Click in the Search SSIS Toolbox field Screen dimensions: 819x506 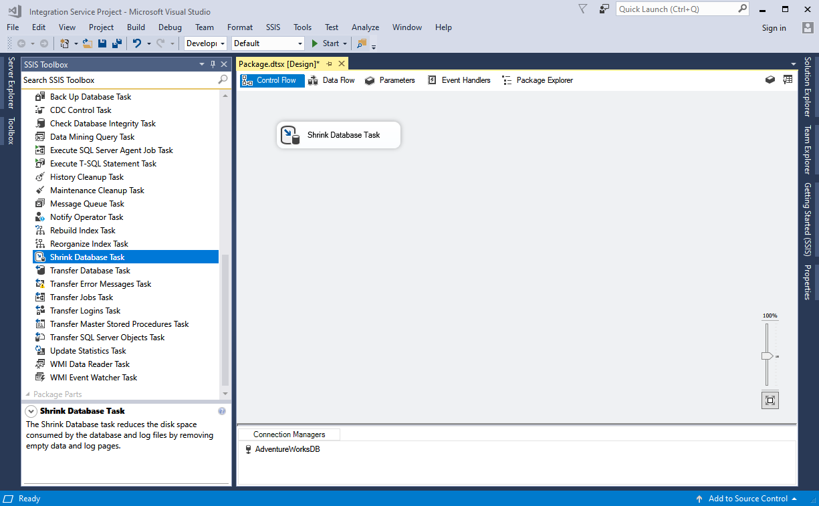pos(120,80)
